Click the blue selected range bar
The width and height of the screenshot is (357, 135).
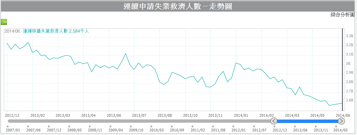308,121
